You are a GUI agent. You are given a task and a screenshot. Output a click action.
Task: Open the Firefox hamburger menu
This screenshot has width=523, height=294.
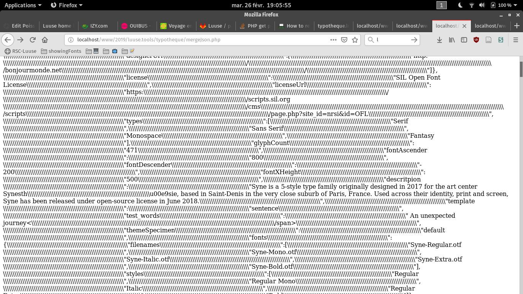pyautogui.click(x=515, y=40)
